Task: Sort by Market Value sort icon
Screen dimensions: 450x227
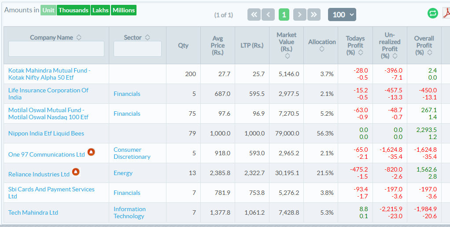Action: click(x=287, y=56)
